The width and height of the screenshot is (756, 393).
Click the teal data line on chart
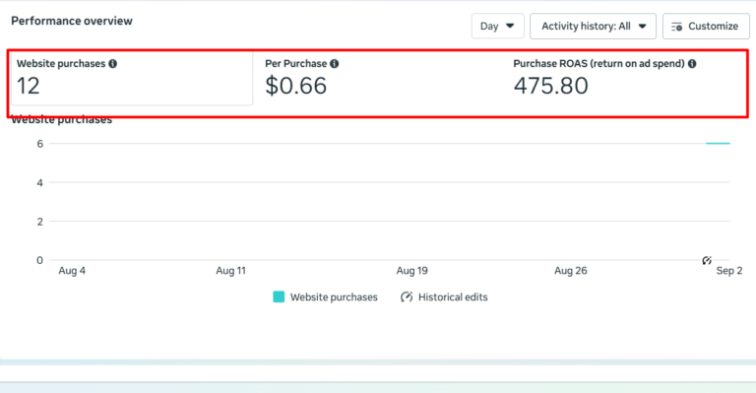click(718, 143)
